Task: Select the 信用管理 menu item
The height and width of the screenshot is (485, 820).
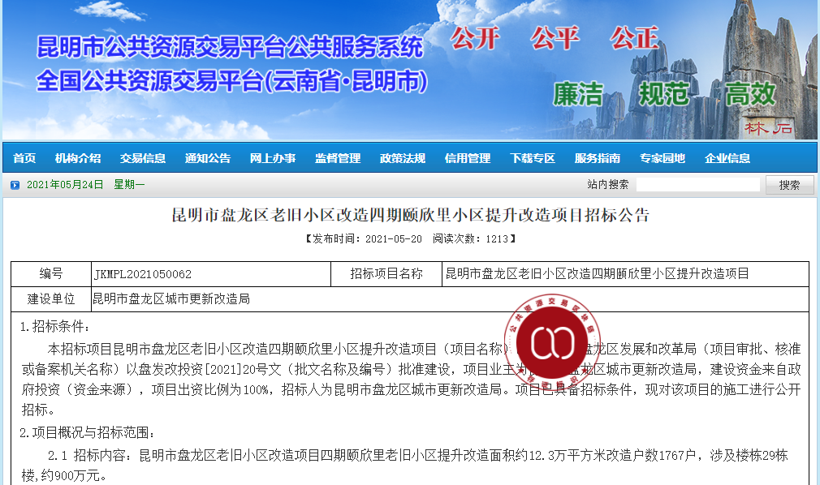Action: (x=468, y=158)
